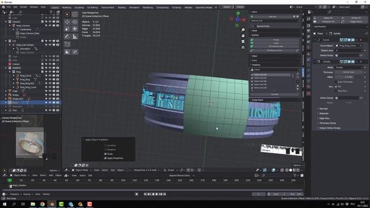Open Windows taskbar search icon
Image resolution: width=370 pixels, height=208 pixels.
(x=14, y=204)
